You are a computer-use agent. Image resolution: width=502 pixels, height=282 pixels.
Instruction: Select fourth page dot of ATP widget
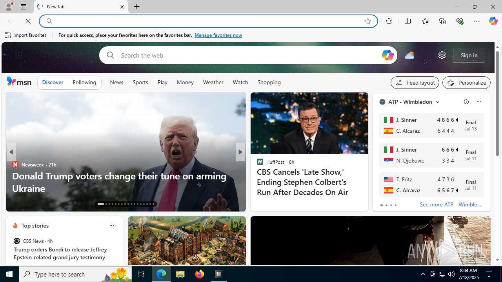(395, 205)
